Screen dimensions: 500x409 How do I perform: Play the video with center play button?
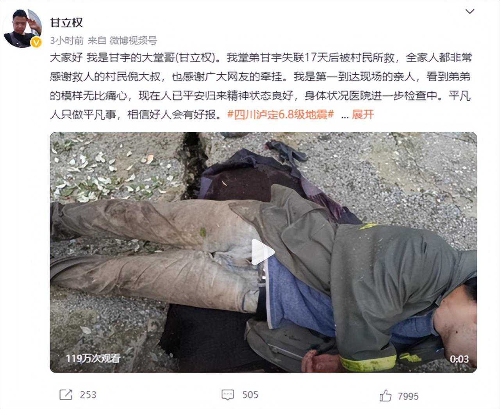(263, 252)
